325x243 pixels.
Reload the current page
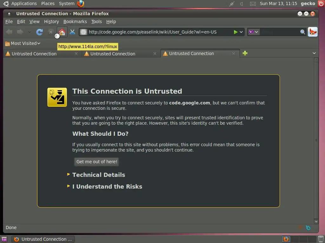[39, 32]
